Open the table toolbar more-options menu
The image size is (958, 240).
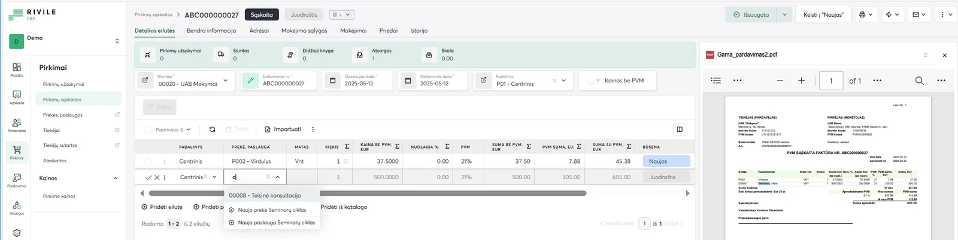(313, 129)
